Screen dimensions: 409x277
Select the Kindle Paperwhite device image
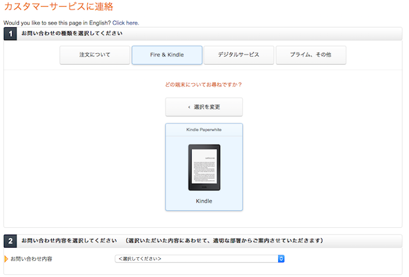pos(204,167)
